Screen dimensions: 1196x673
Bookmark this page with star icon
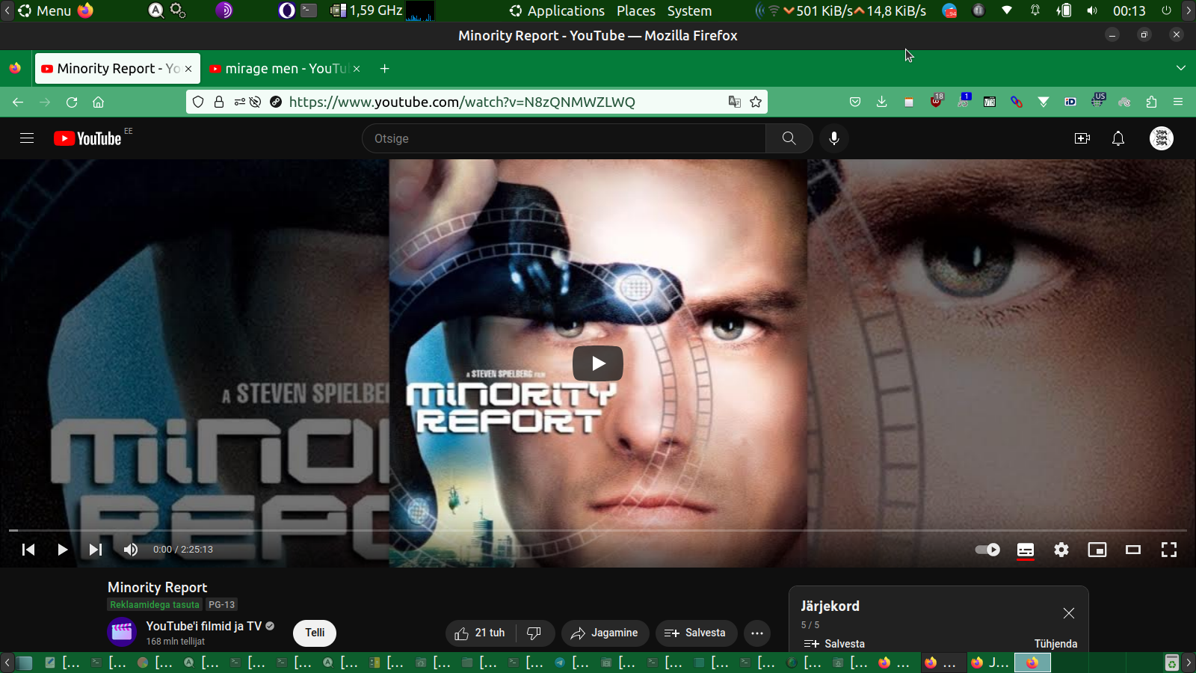tap(756, 102)
